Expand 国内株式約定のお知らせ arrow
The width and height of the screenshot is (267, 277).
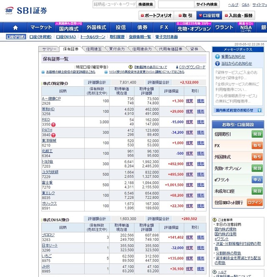[x=259, y=111]
